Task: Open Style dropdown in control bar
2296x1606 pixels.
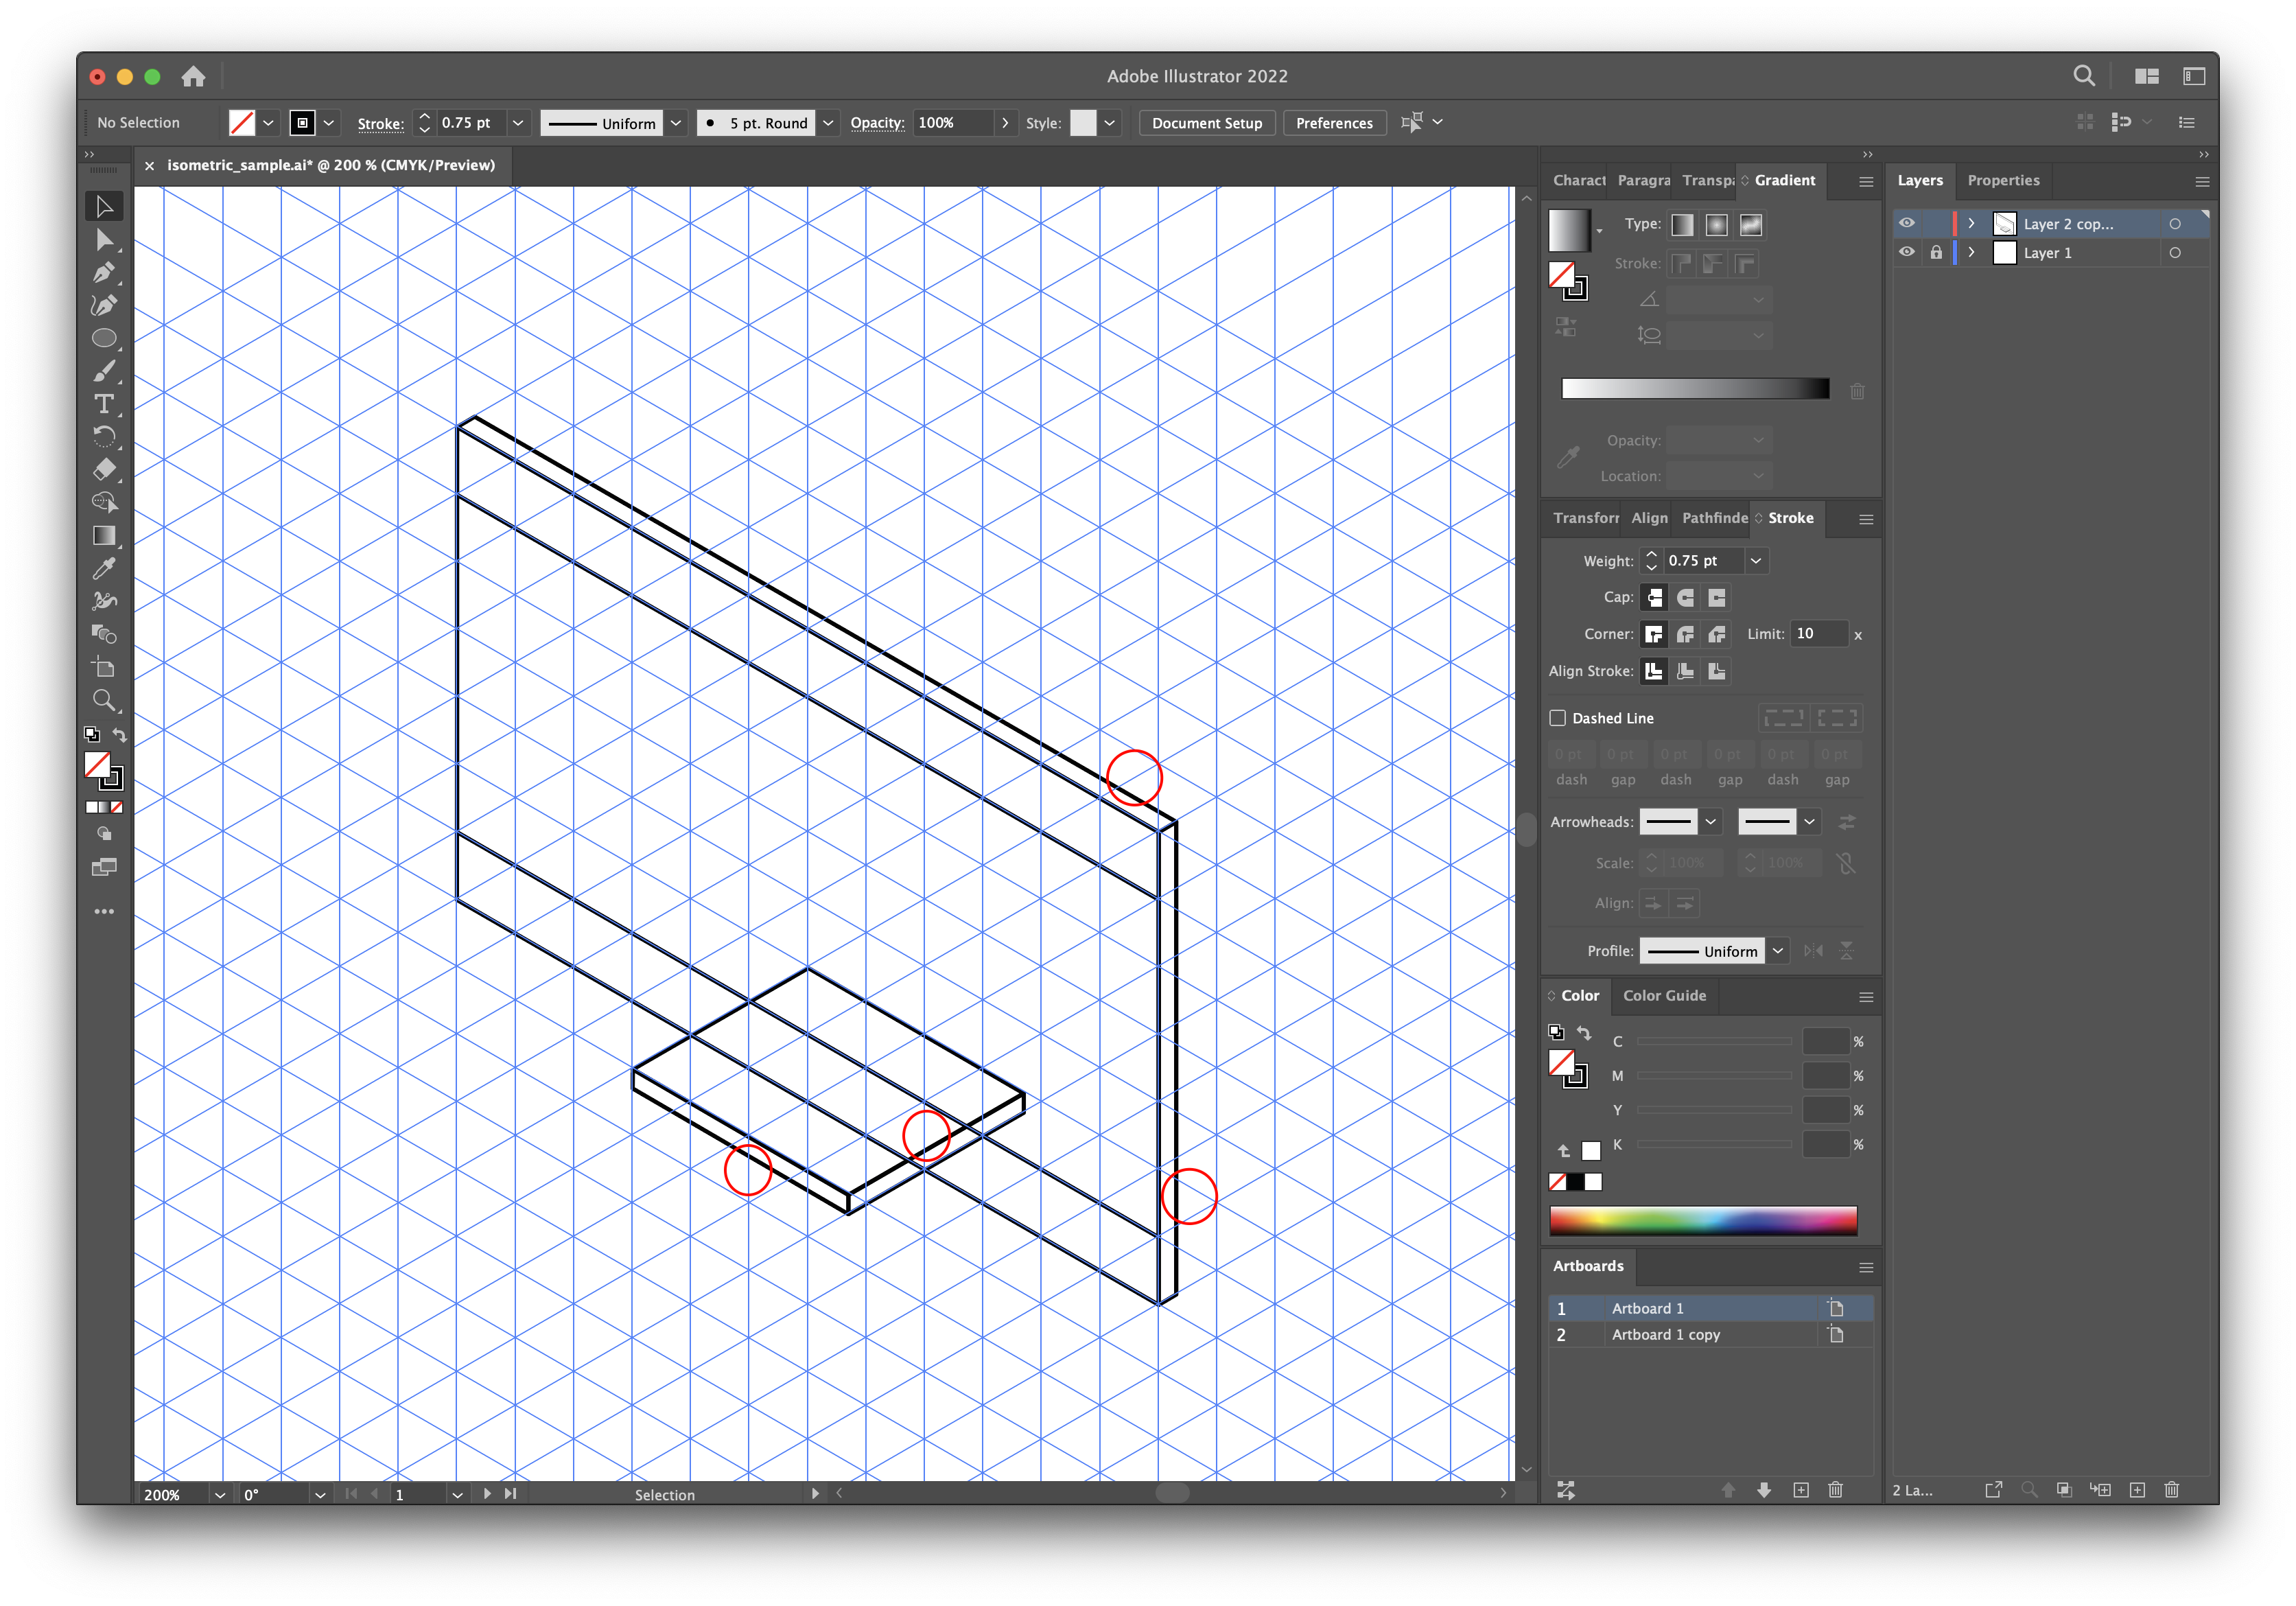Action: (1109, 123)
